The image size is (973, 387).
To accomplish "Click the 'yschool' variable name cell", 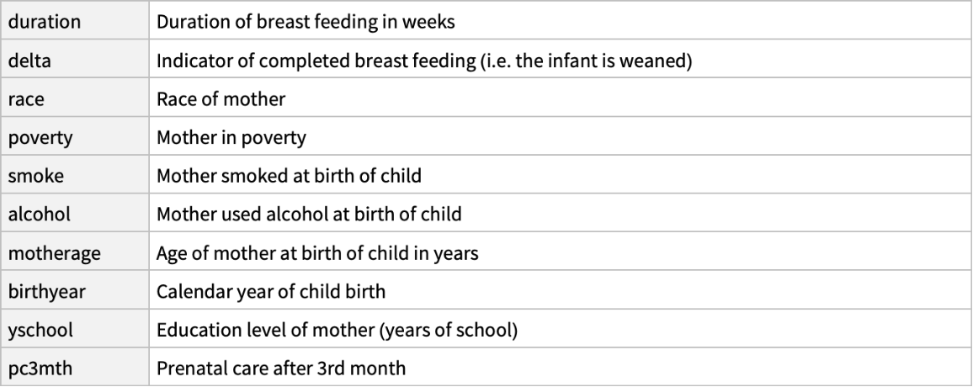I will pos(40,330).
